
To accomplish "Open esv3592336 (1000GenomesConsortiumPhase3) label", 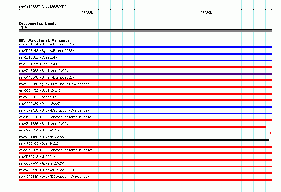I will (57, 117).
